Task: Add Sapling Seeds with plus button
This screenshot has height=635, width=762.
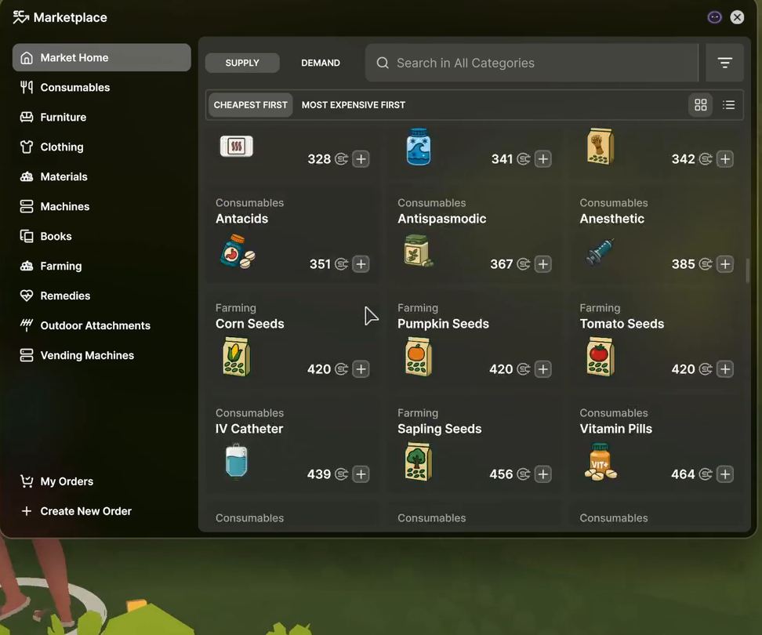Action: point(542,474)
